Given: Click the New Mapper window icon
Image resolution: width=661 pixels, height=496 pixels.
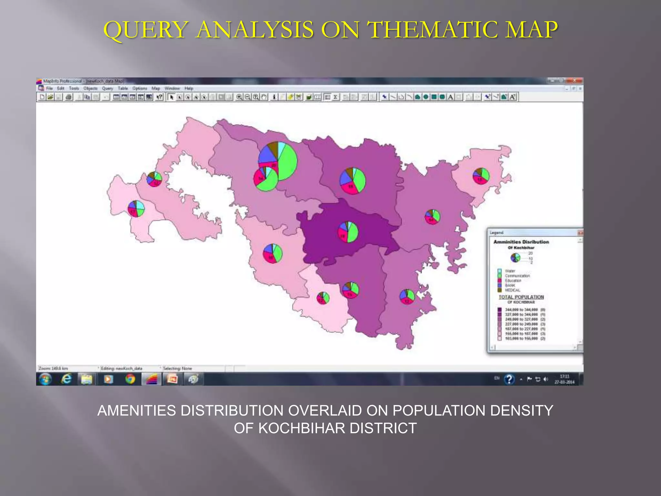Looking at the screenshot, I should [x=124, y=97].
